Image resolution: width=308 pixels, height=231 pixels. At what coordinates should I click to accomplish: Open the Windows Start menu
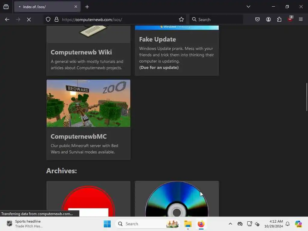(x=107, y=224)
